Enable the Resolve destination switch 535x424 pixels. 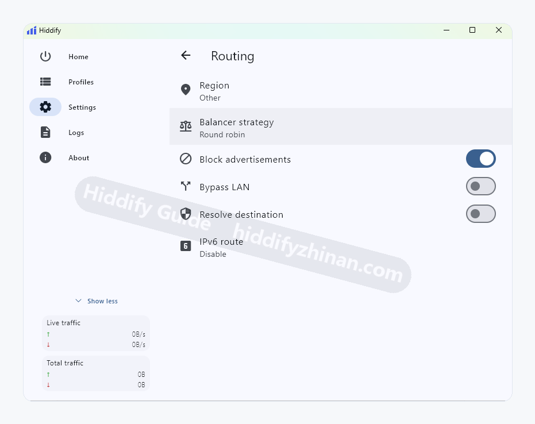(x=481, y=214)
